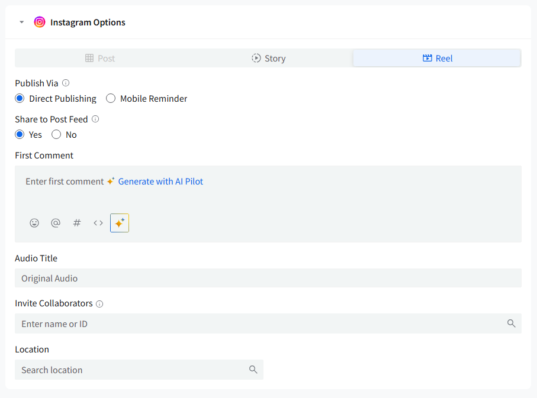Click the collaborators search magnifier icon
The height and width of the screenshot is (398, 537).
(x=512, y=323)
